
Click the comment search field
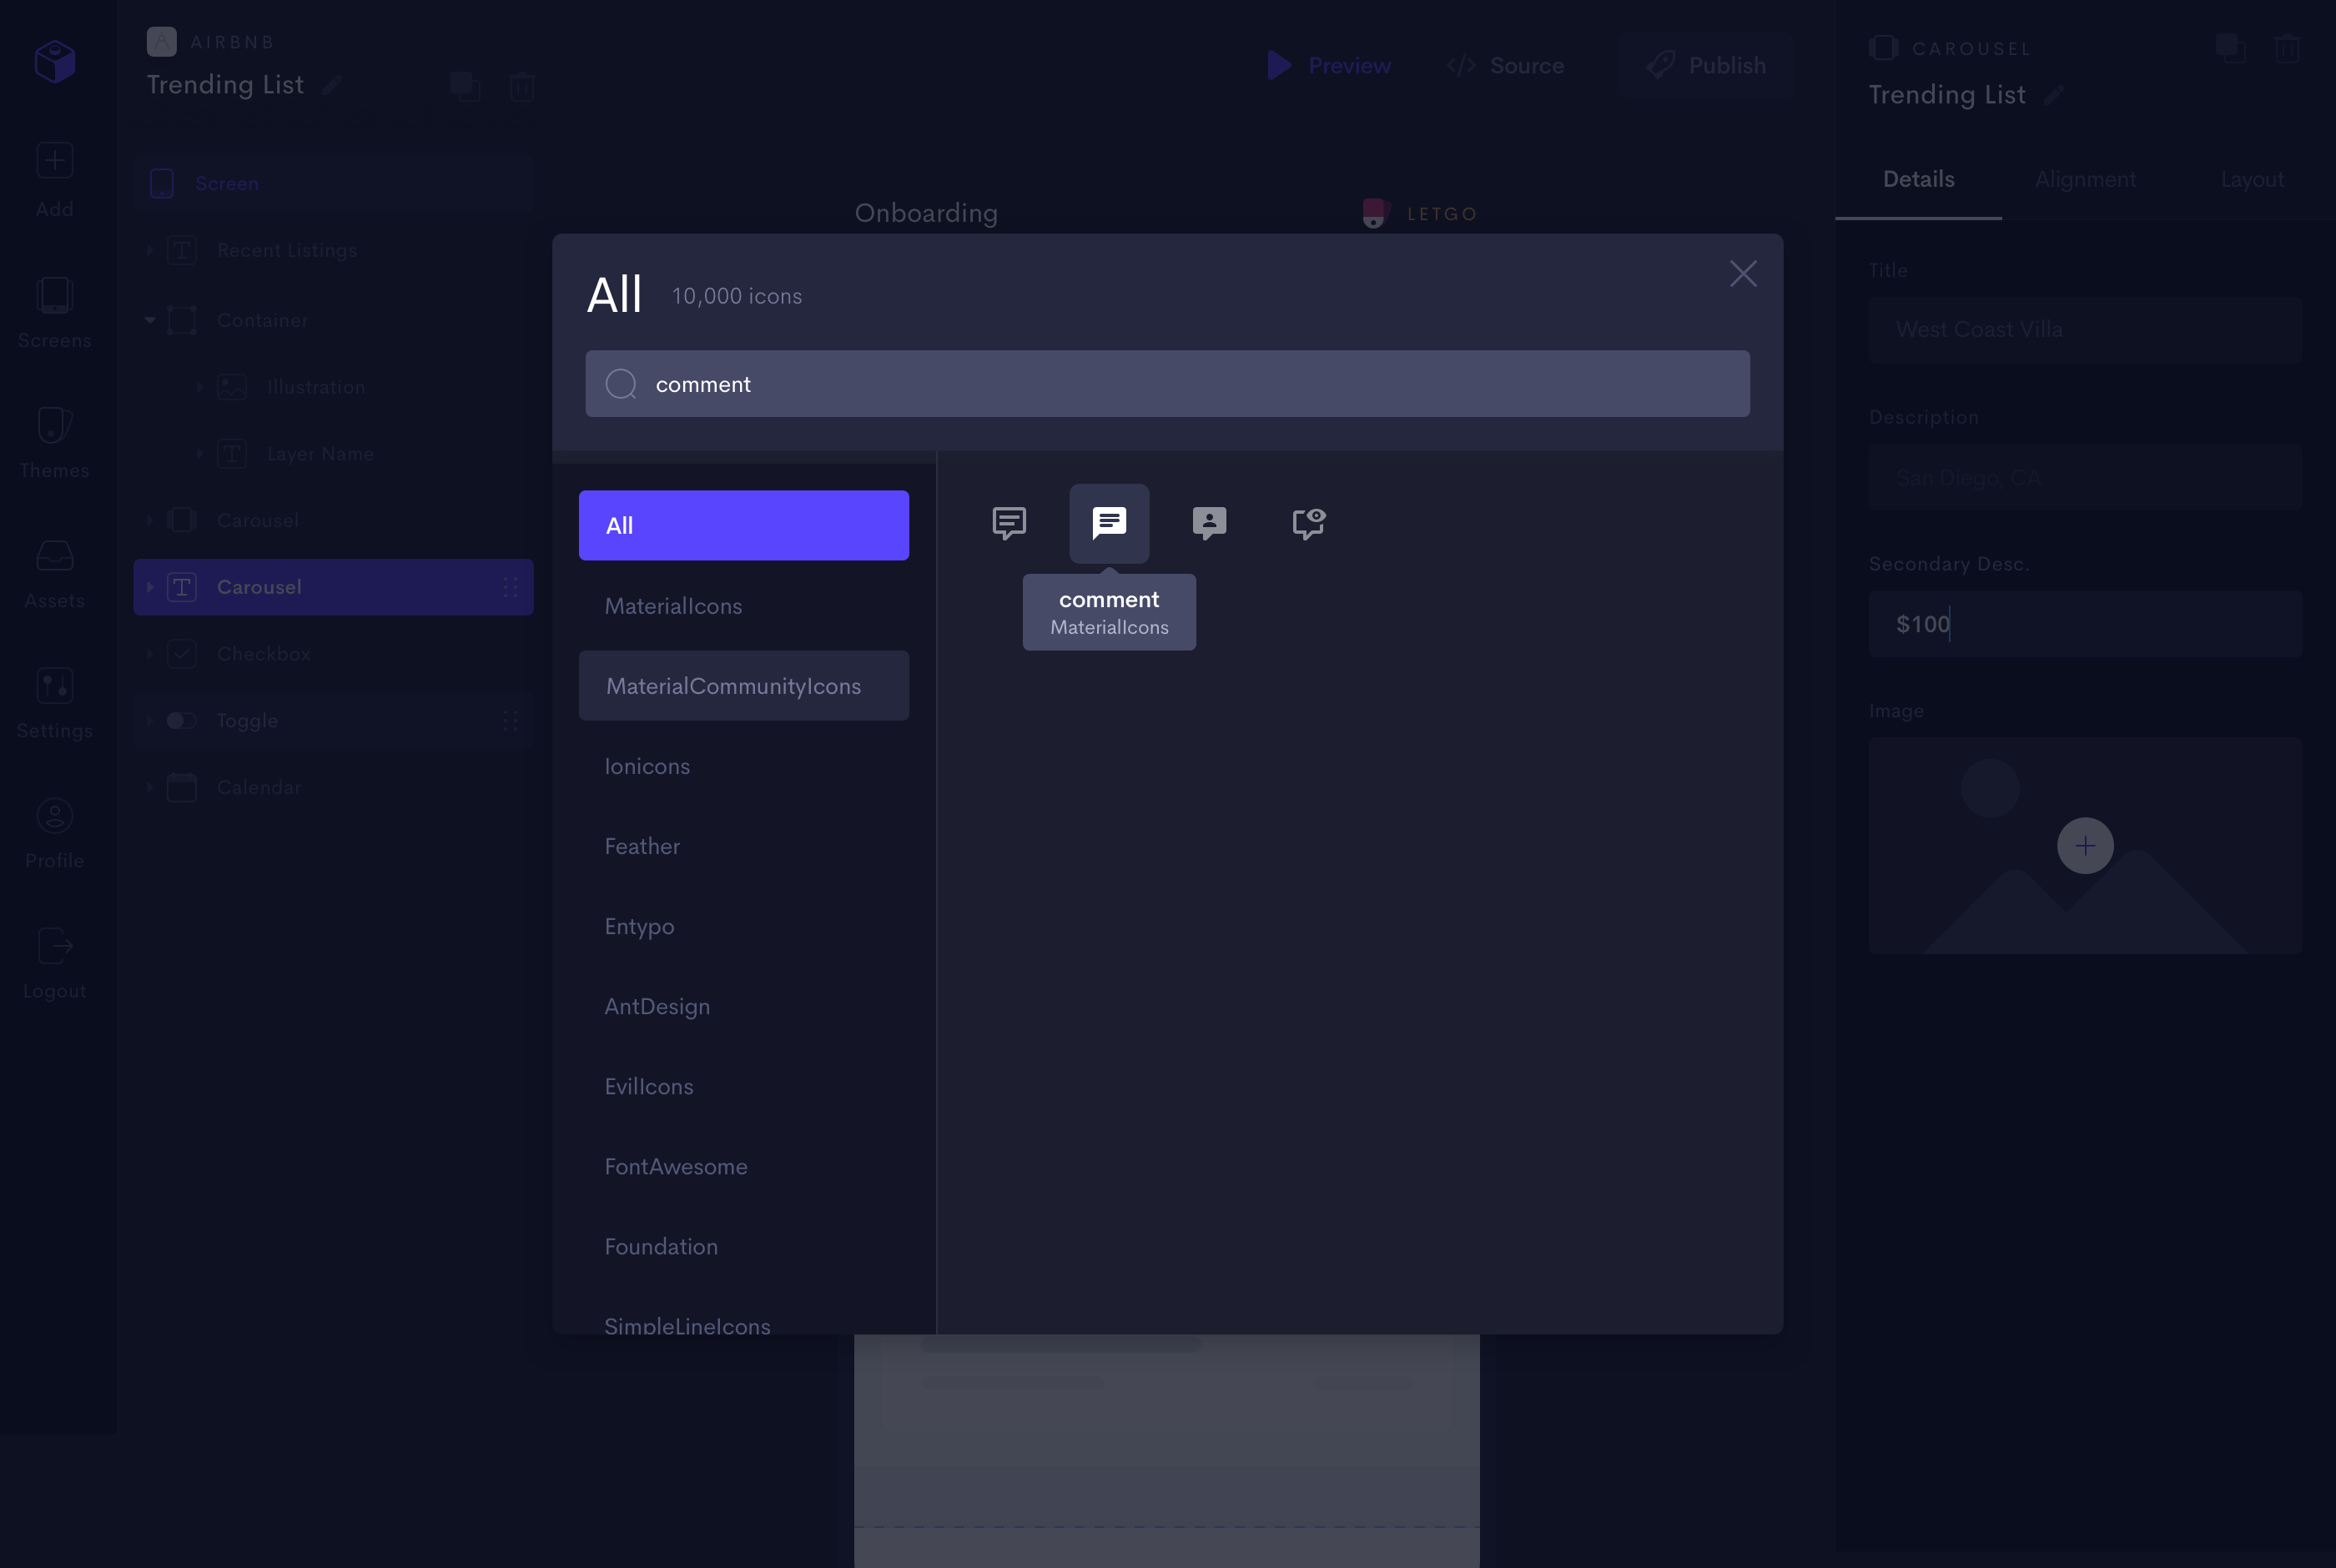[1167, 384]
